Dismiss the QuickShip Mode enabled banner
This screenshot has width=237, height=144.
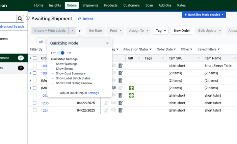coord(222,15)
